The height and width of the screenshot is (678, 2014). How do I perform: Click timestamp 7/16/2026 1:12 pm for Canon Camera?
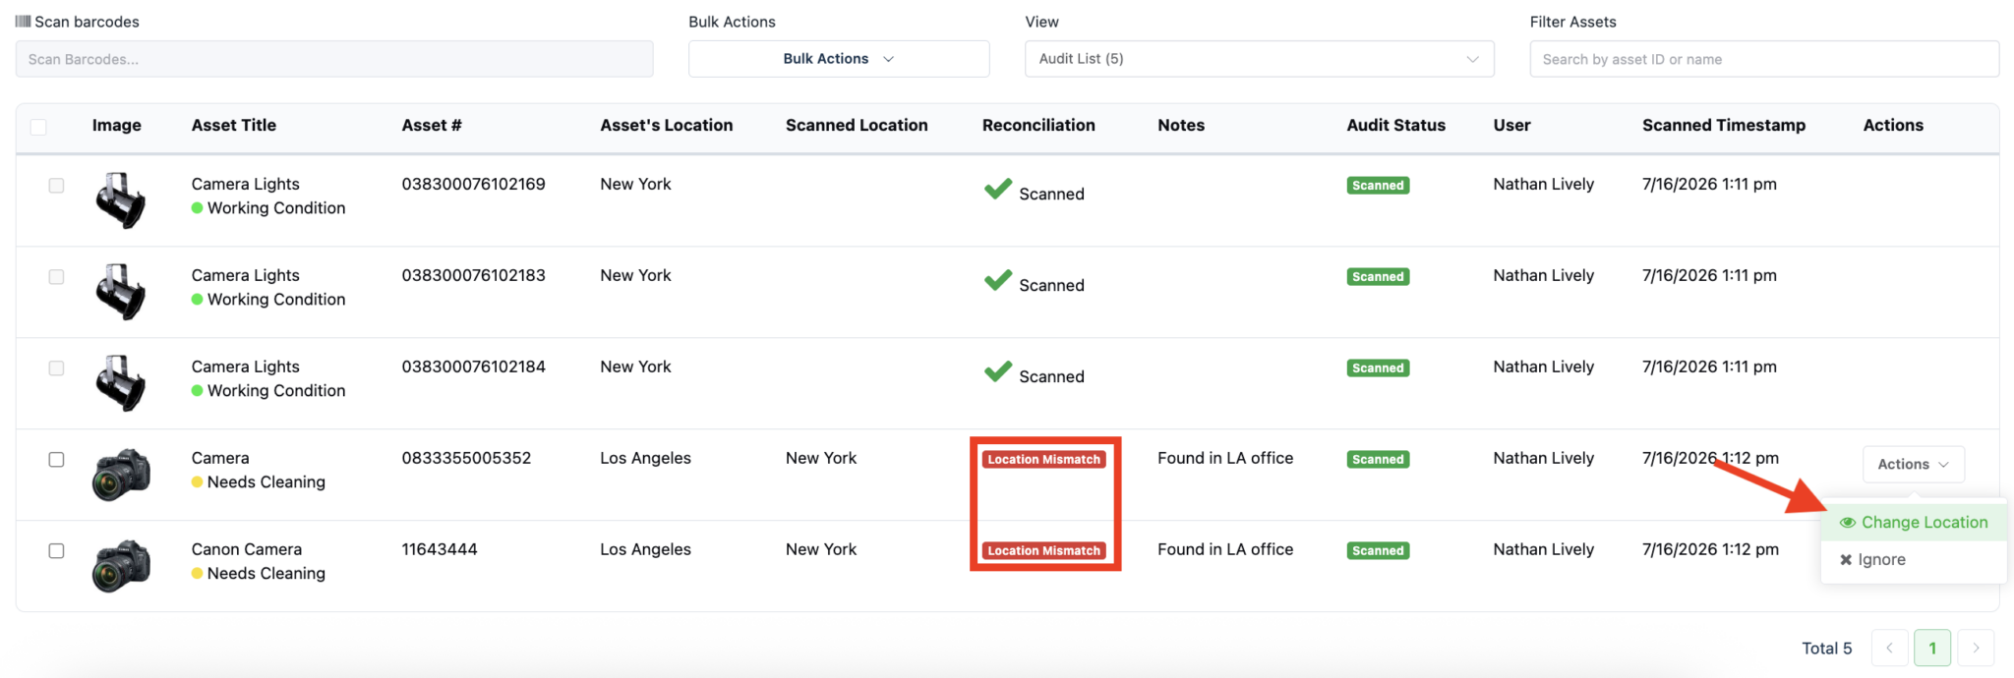(x=1710, y=550)
